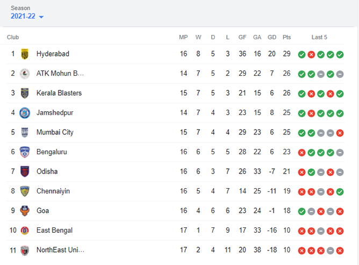Click the Odisha club logo

point(25,171)
